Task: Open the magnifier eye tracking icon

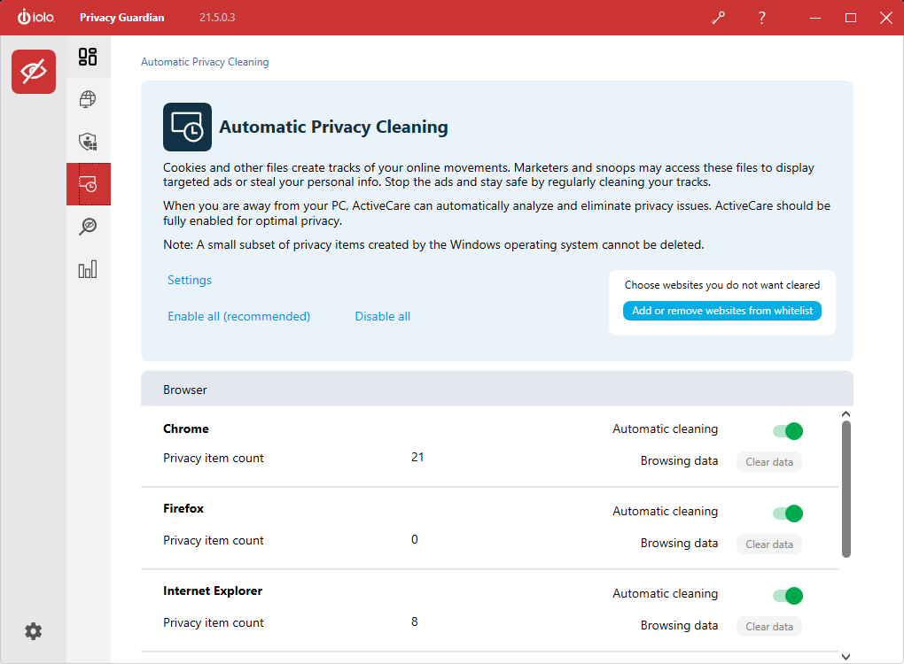Action: click(88, 227)
